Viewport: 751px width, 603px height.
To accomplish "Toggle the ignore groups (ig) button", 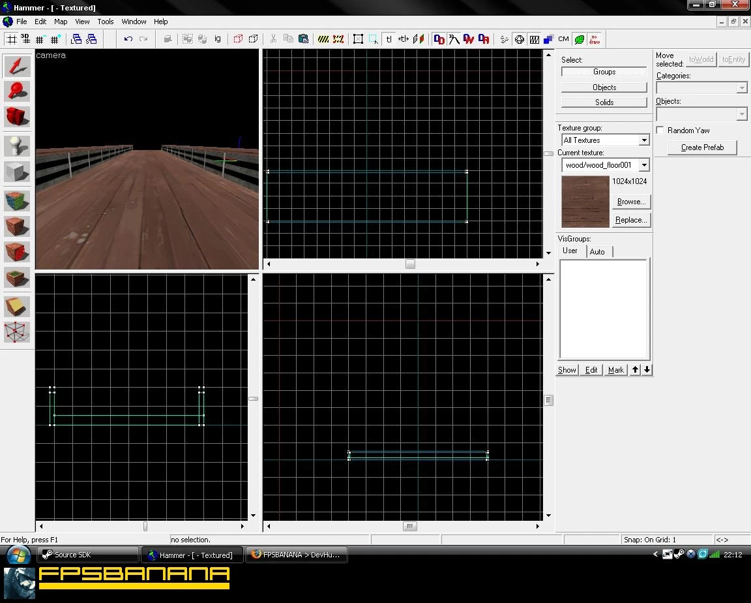I will coord(218,39).
